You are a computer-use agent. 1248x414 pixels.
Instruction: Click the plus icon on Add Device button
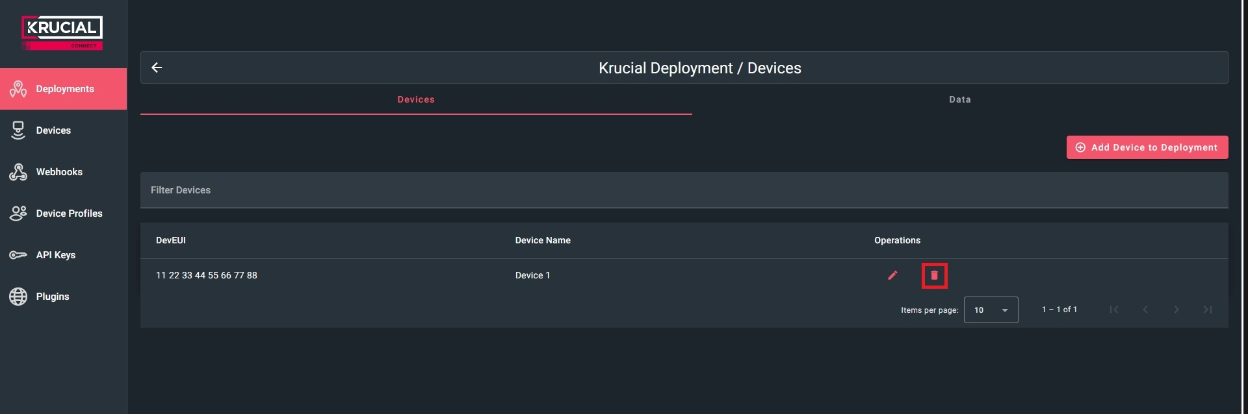(x=1080, y=147)
